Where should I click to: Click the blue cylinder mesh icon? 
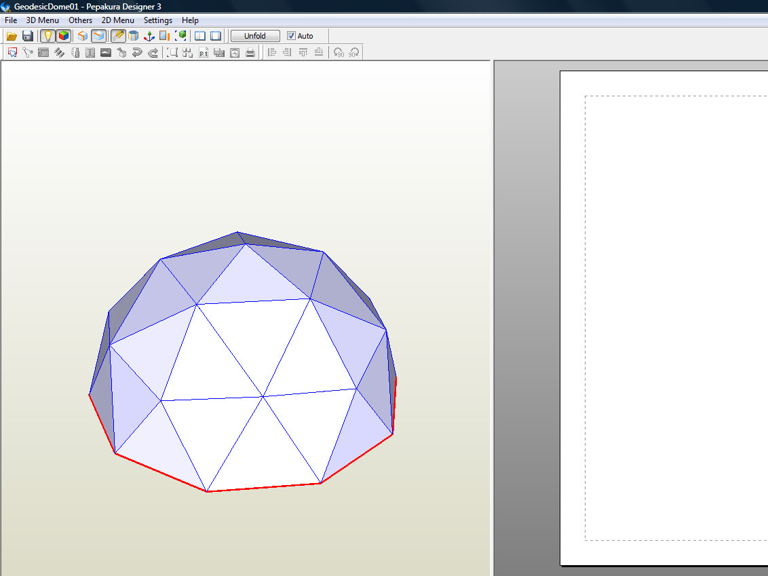click(x=133, y=36)
